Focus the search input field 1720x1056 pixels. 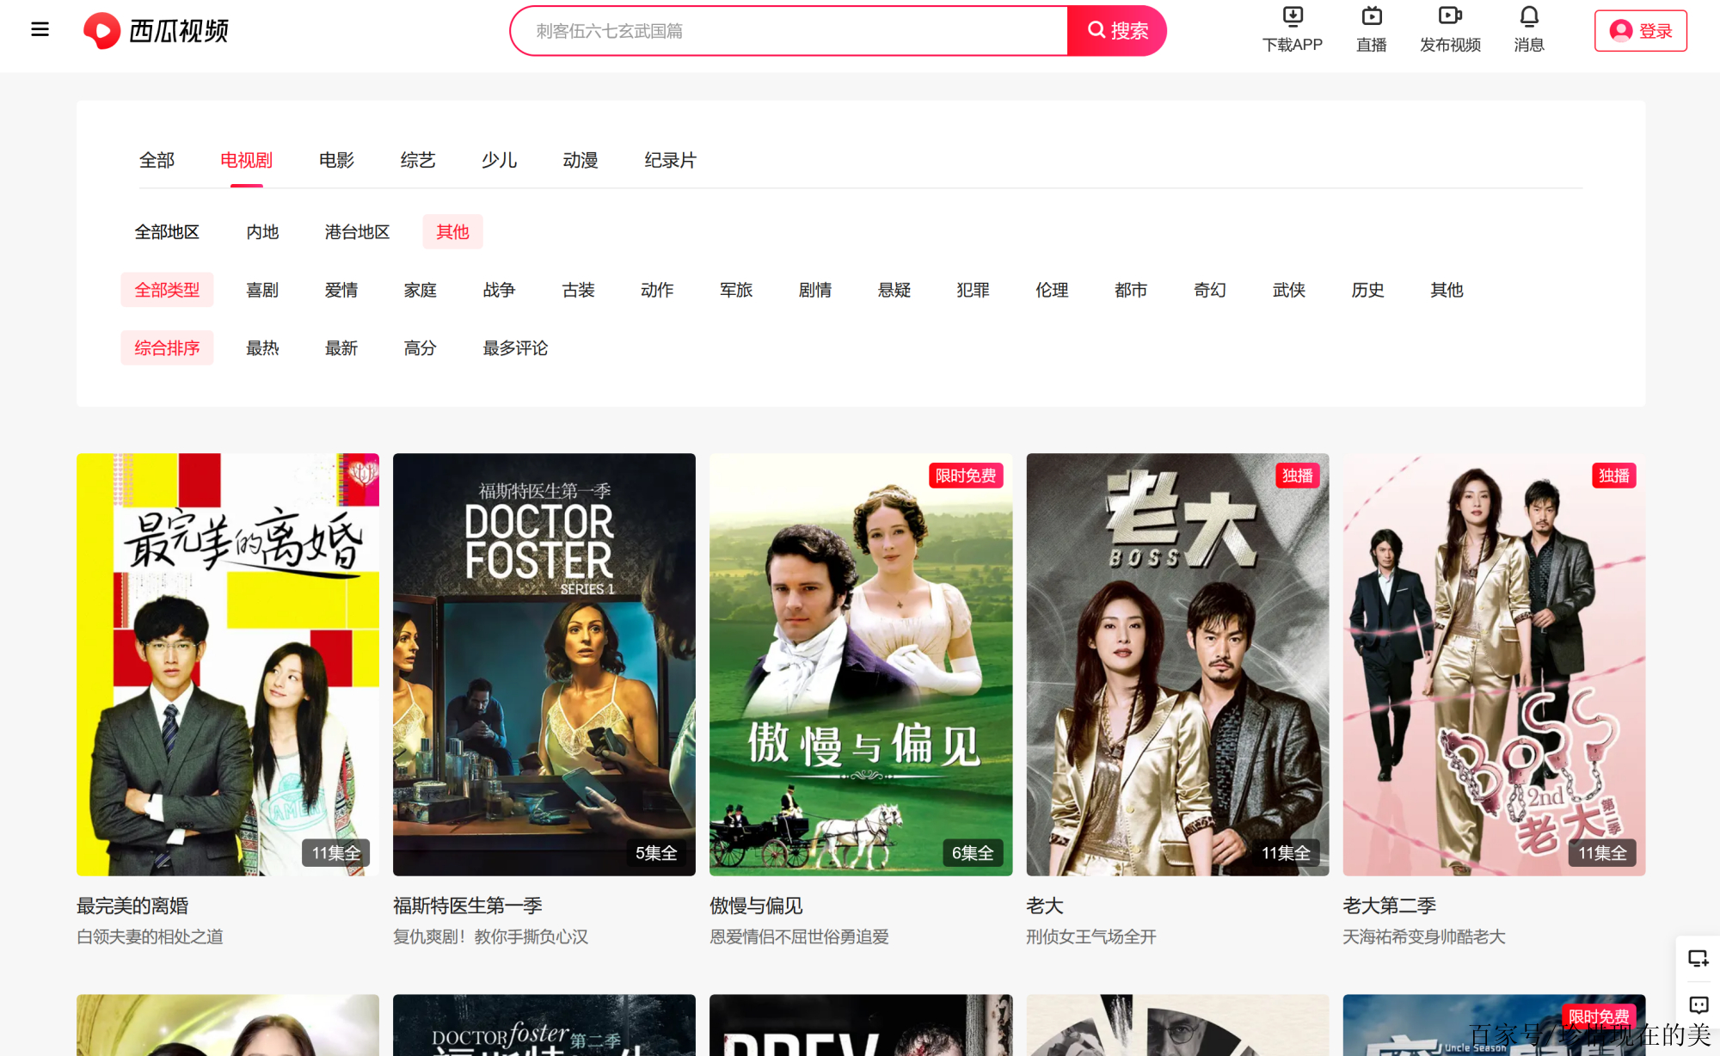tap(788, 31)
